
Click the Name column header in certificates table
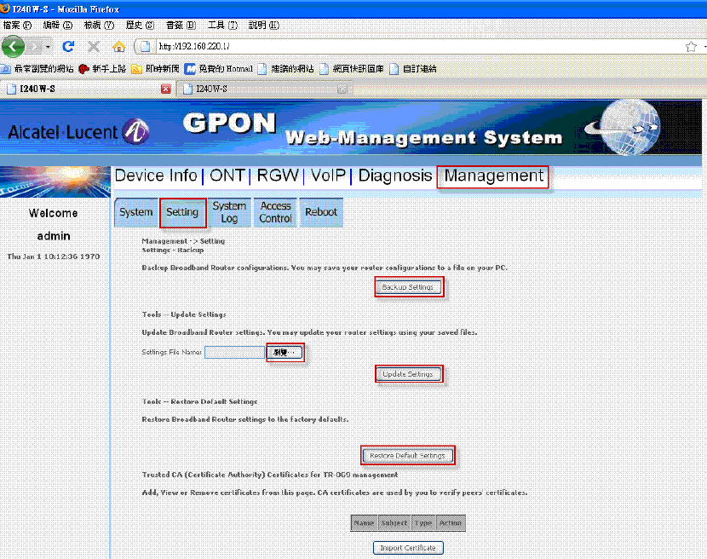point(365,523)
